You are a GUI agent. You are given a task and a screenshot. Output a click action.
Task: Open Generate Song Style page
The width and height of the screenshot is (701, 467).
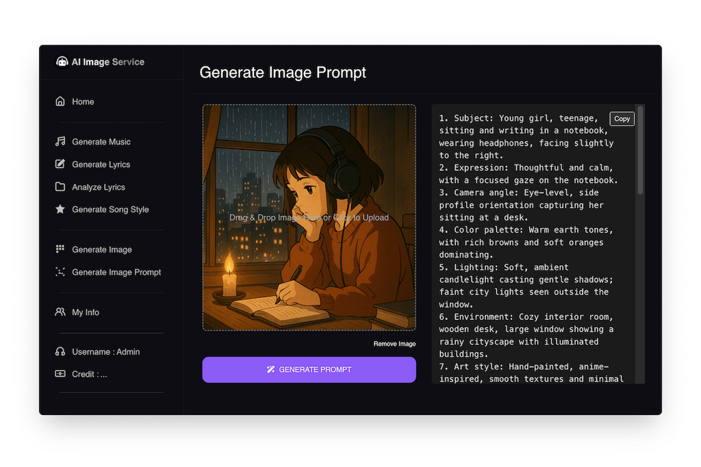coord(111,210)
